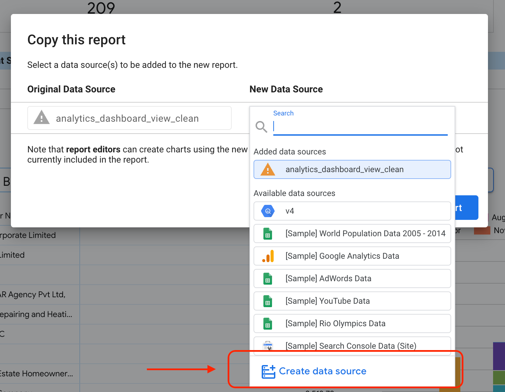This screenshot has height=392, width=505.
Task: Click the Google Analytics bar-chart icon
Action: click(x=268, y=256)
